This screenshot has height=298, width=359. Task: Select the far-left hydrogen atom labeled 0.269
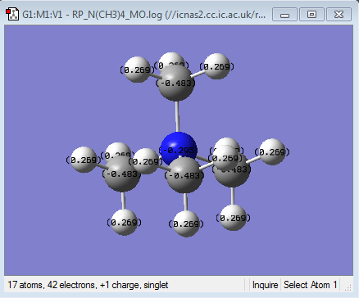coord(84,160)
